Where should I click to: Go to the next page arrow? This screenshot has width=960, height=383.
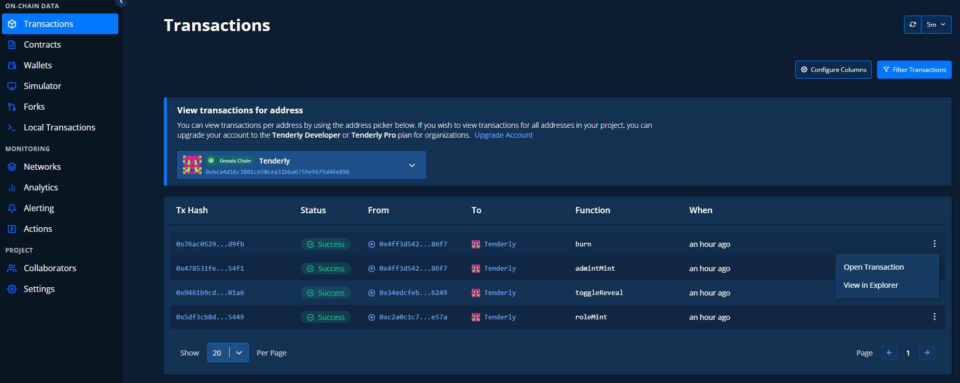point(927,352)
